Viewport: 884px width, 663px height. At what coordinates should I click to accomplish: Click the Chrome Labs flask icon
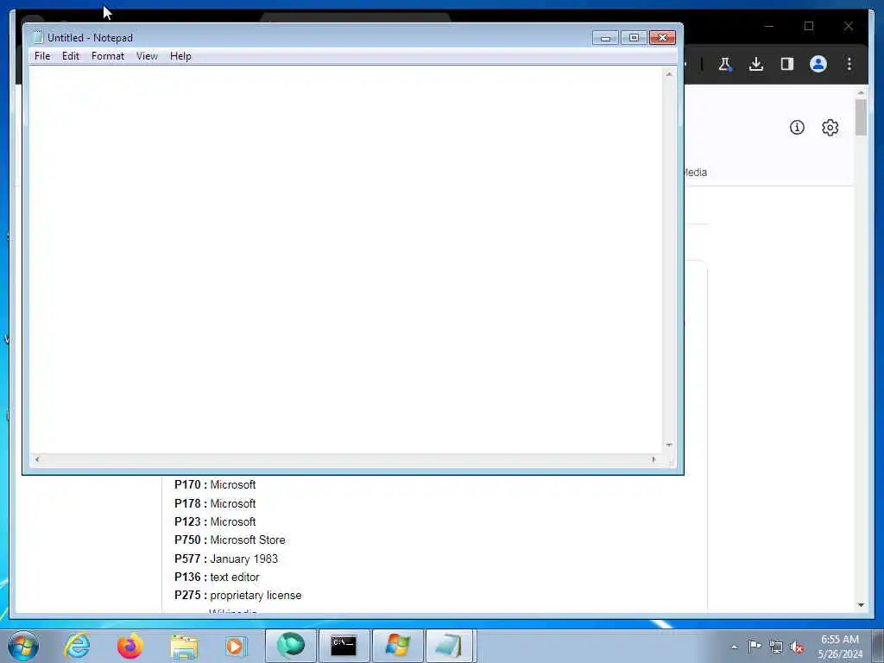tap(725, 64)
